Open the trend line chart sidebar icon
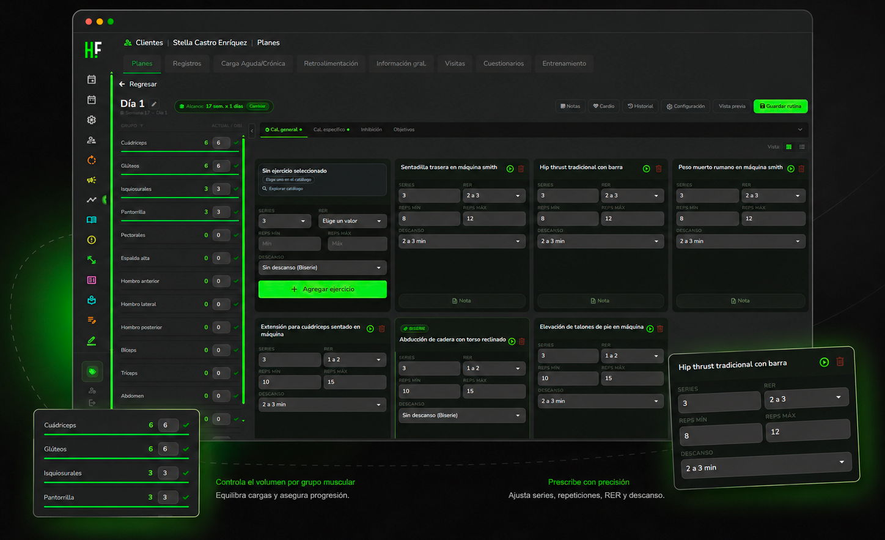The image size is (885, 540). [x=92, y=200]
